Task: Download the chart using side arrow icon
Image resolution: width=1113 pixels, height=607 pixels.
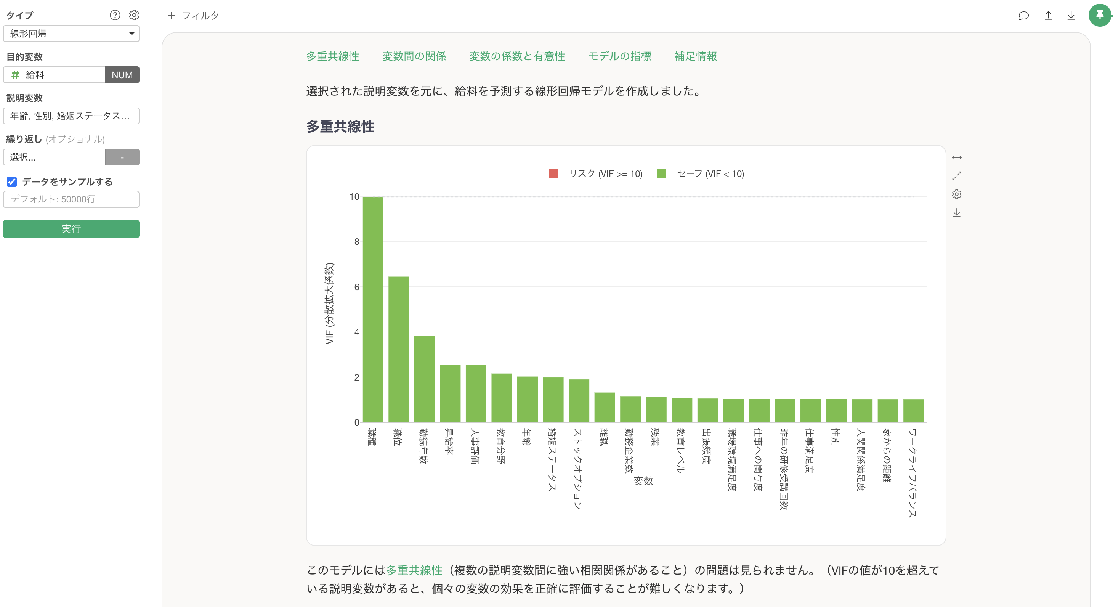Action: click(957, 213)
